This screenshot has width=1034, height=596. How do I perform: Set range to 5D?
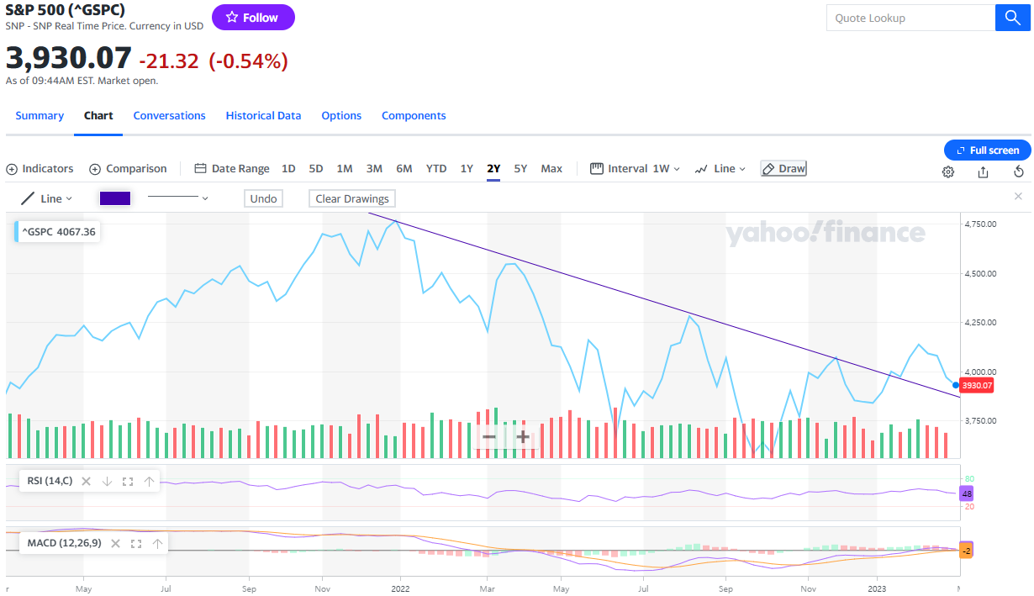click(316, 168)
